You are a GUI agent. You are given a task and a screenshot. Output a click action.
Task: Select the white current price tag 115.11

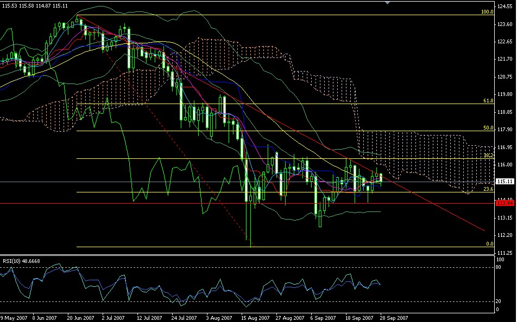pyautogui.click(x=505, y=182)
